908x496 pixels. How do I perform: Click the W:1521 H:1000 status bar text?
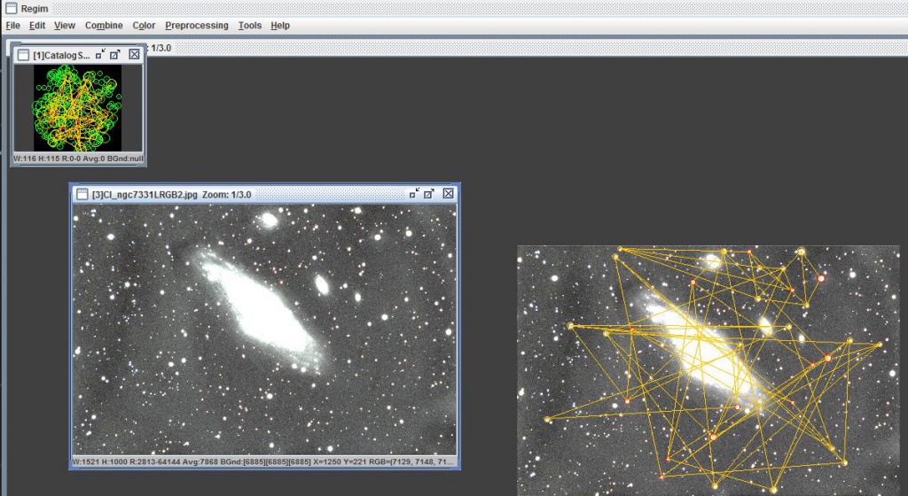coord(264,461)
